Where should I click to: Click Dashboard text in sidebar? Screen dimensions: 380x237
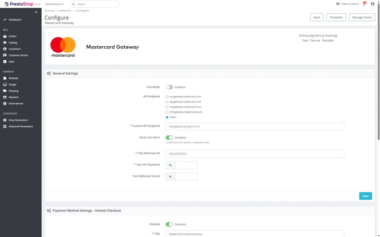(15, 20)
